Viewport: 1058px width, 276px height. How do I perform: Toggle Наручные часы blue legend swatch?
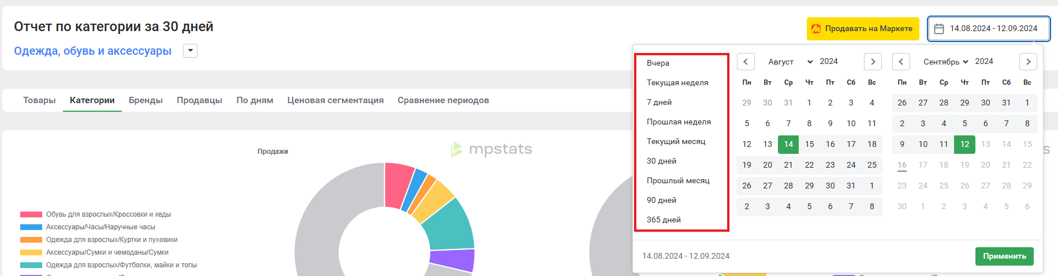(x=31, y=227)
